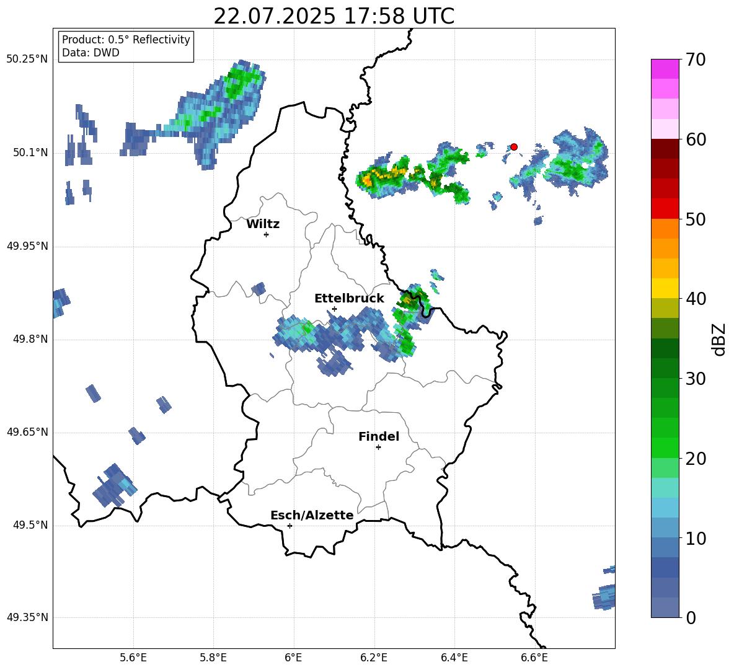Image resolution: width=734 pixels, height=670 pixels.
Task: Select the Findel city label
Action: point(379,436)
